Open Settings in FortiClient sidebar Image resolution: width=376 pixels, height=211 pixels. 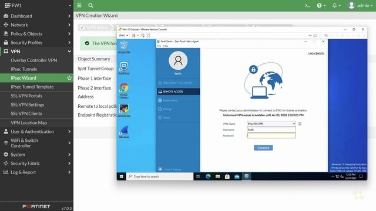(178, 109)
